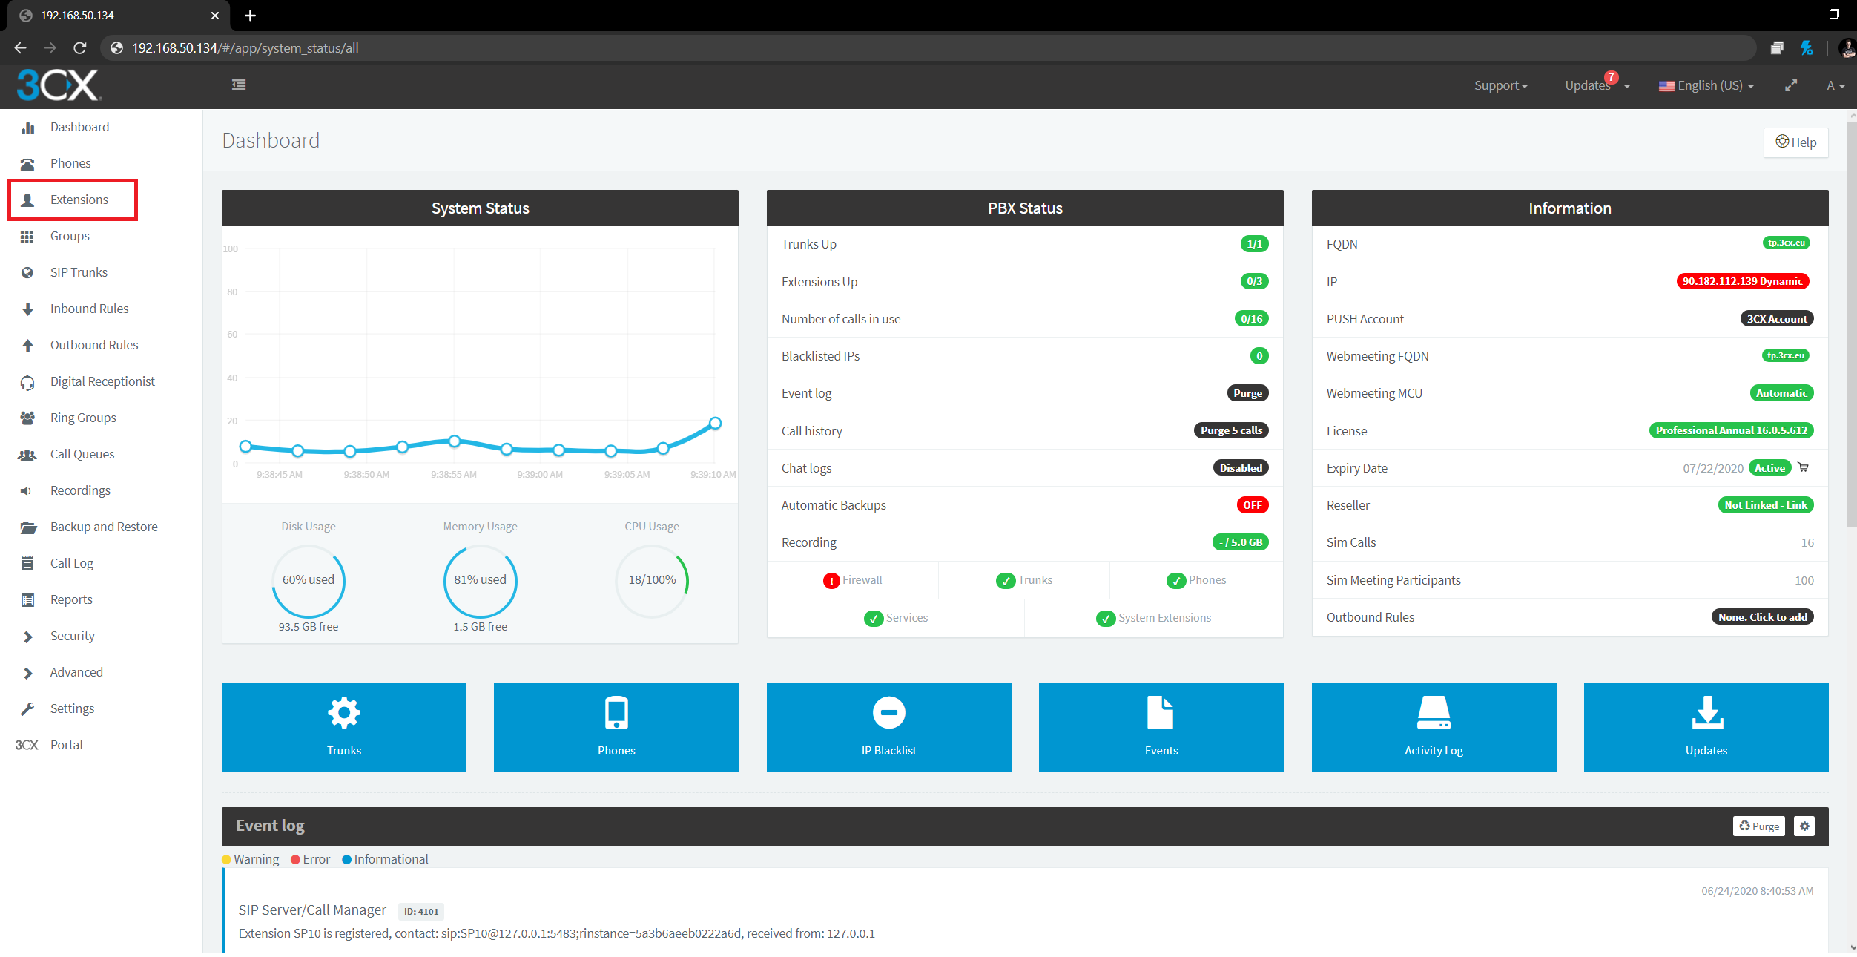The image size is (1857, 957).
Task: Click the sidebar collapse hamburger icon
Action: 239,85
